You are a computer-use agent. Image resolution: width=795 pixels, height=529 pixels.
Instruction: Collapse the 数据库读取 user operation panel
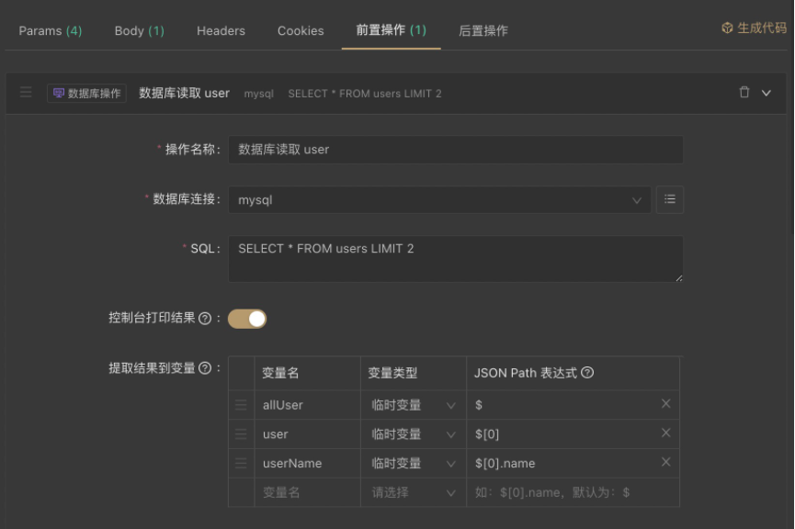pyautogui.click(x=767, y=93)
